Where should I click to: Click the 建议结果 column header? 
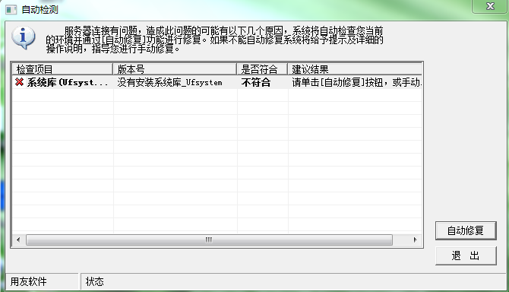355,69
